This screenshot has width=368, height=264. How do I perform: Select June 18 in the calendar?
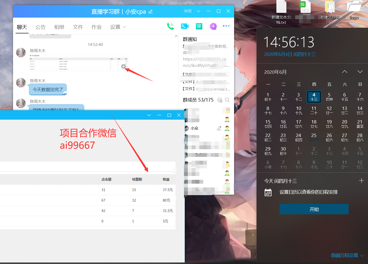coord(314,124)
